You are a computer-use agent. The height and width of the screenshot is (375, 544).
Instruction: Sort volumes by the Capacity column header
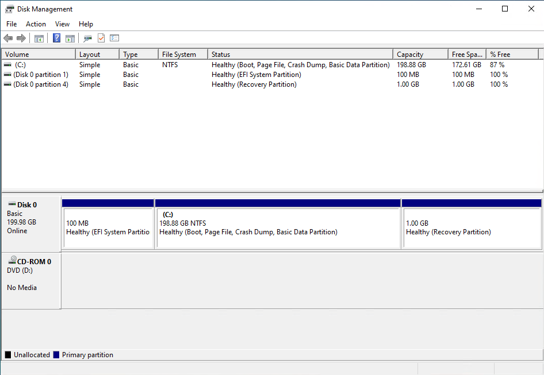click(x=420, y=55)
